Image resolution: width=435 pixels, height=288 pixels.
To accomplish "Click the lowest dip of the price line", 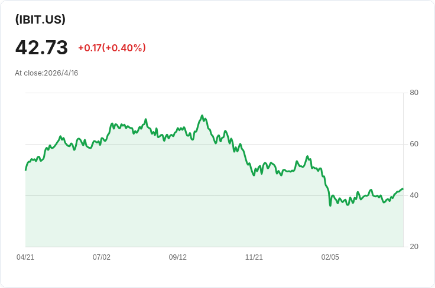I will click(x=330, y=205).
